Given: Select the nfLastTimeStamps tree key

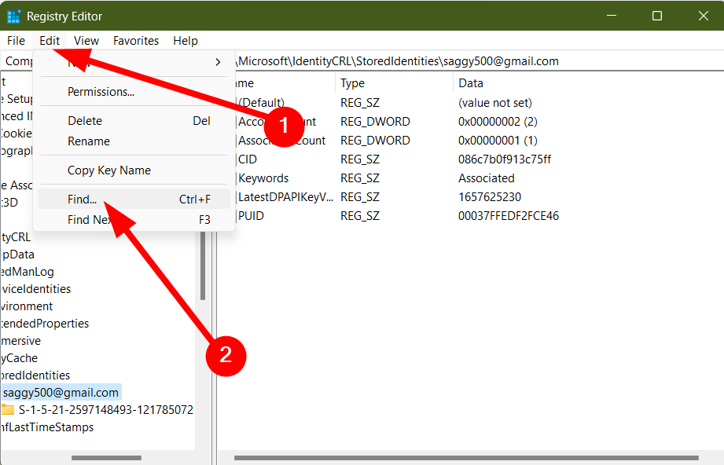Looking at the screenshot, I should [47, 427].
